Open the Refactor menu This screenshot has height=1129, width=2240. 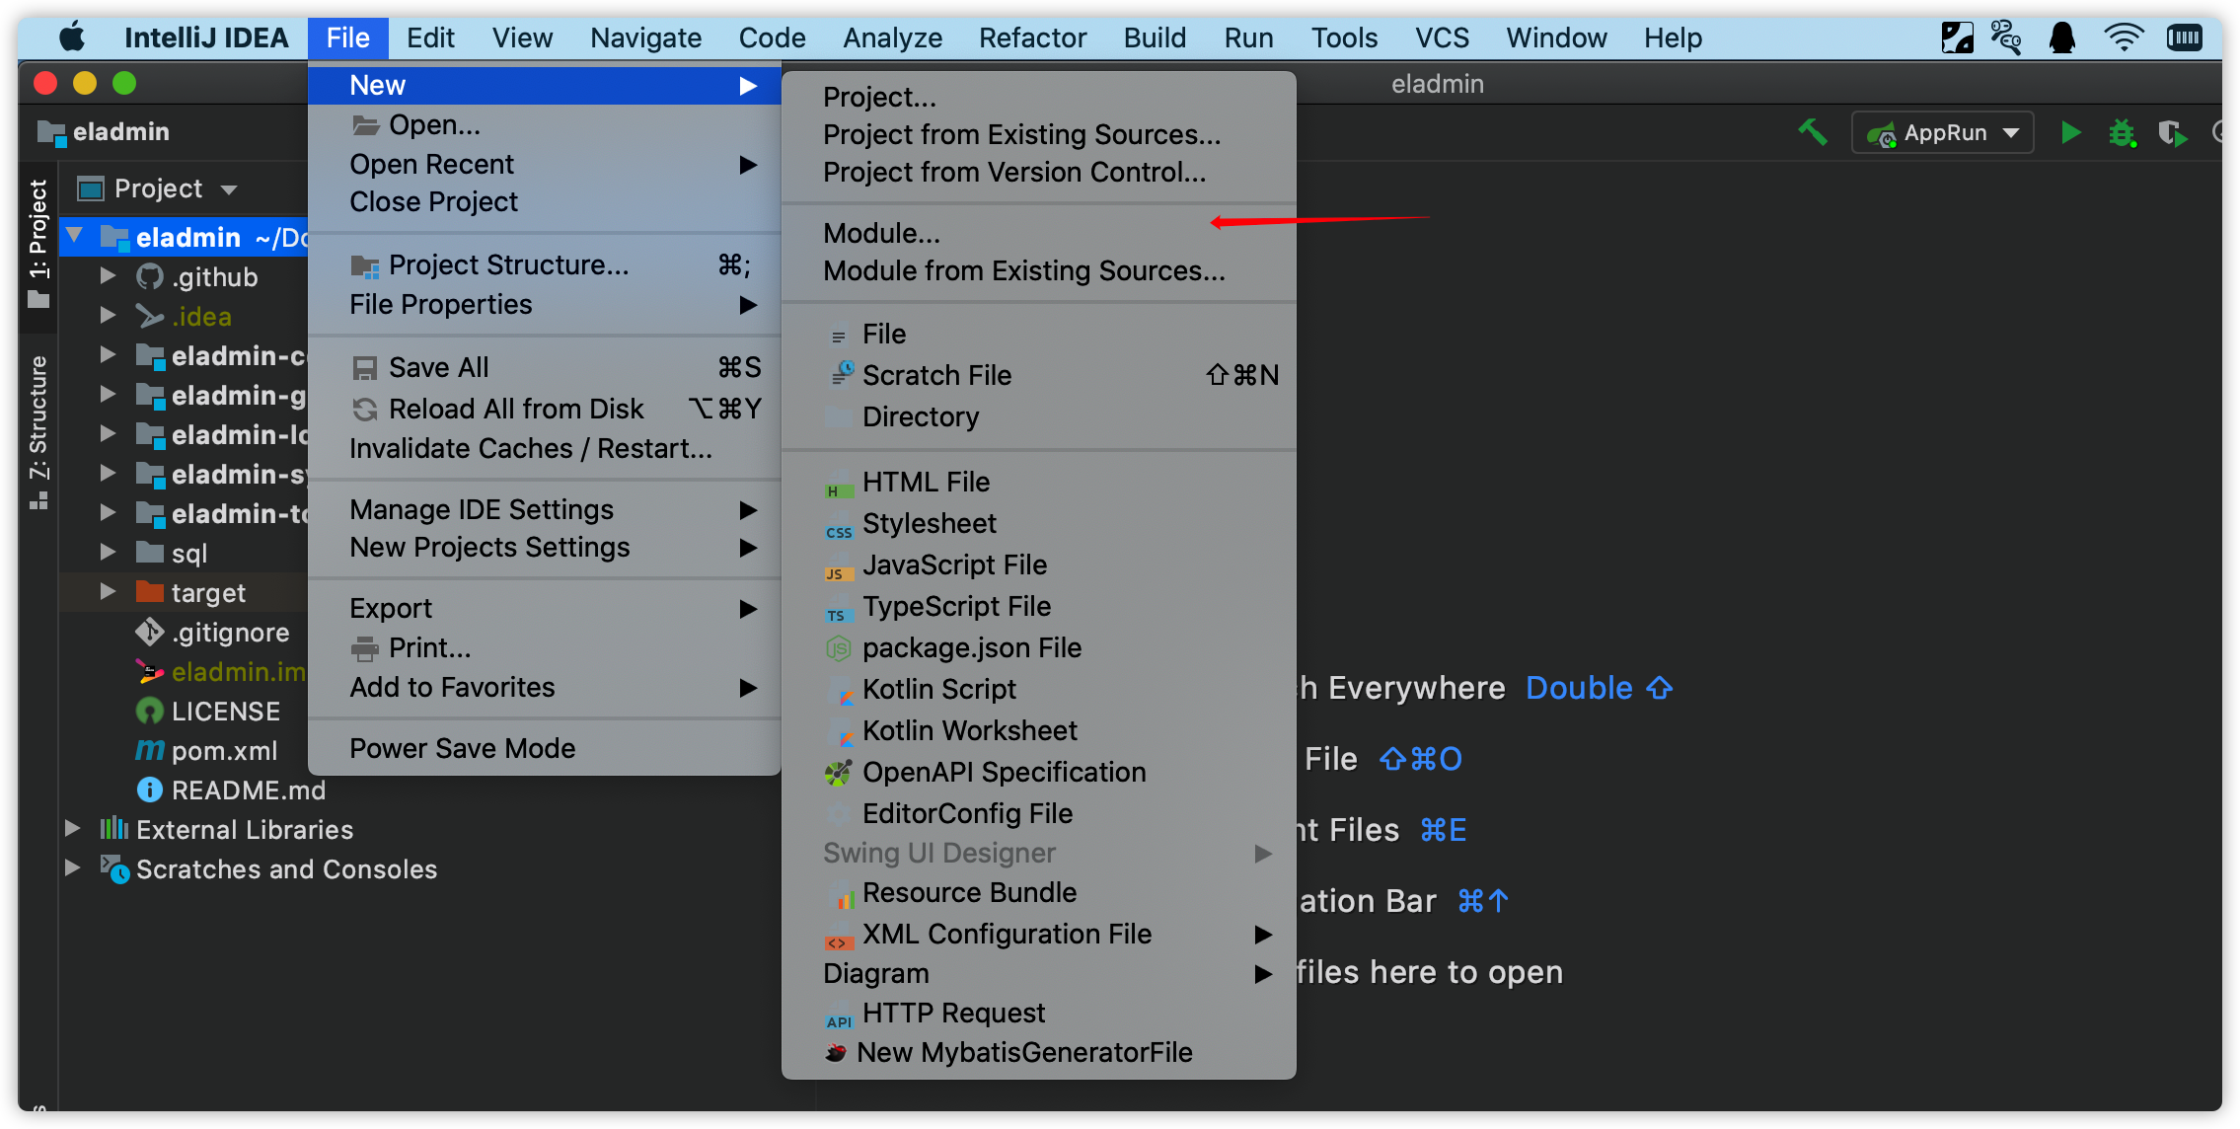1032,38
